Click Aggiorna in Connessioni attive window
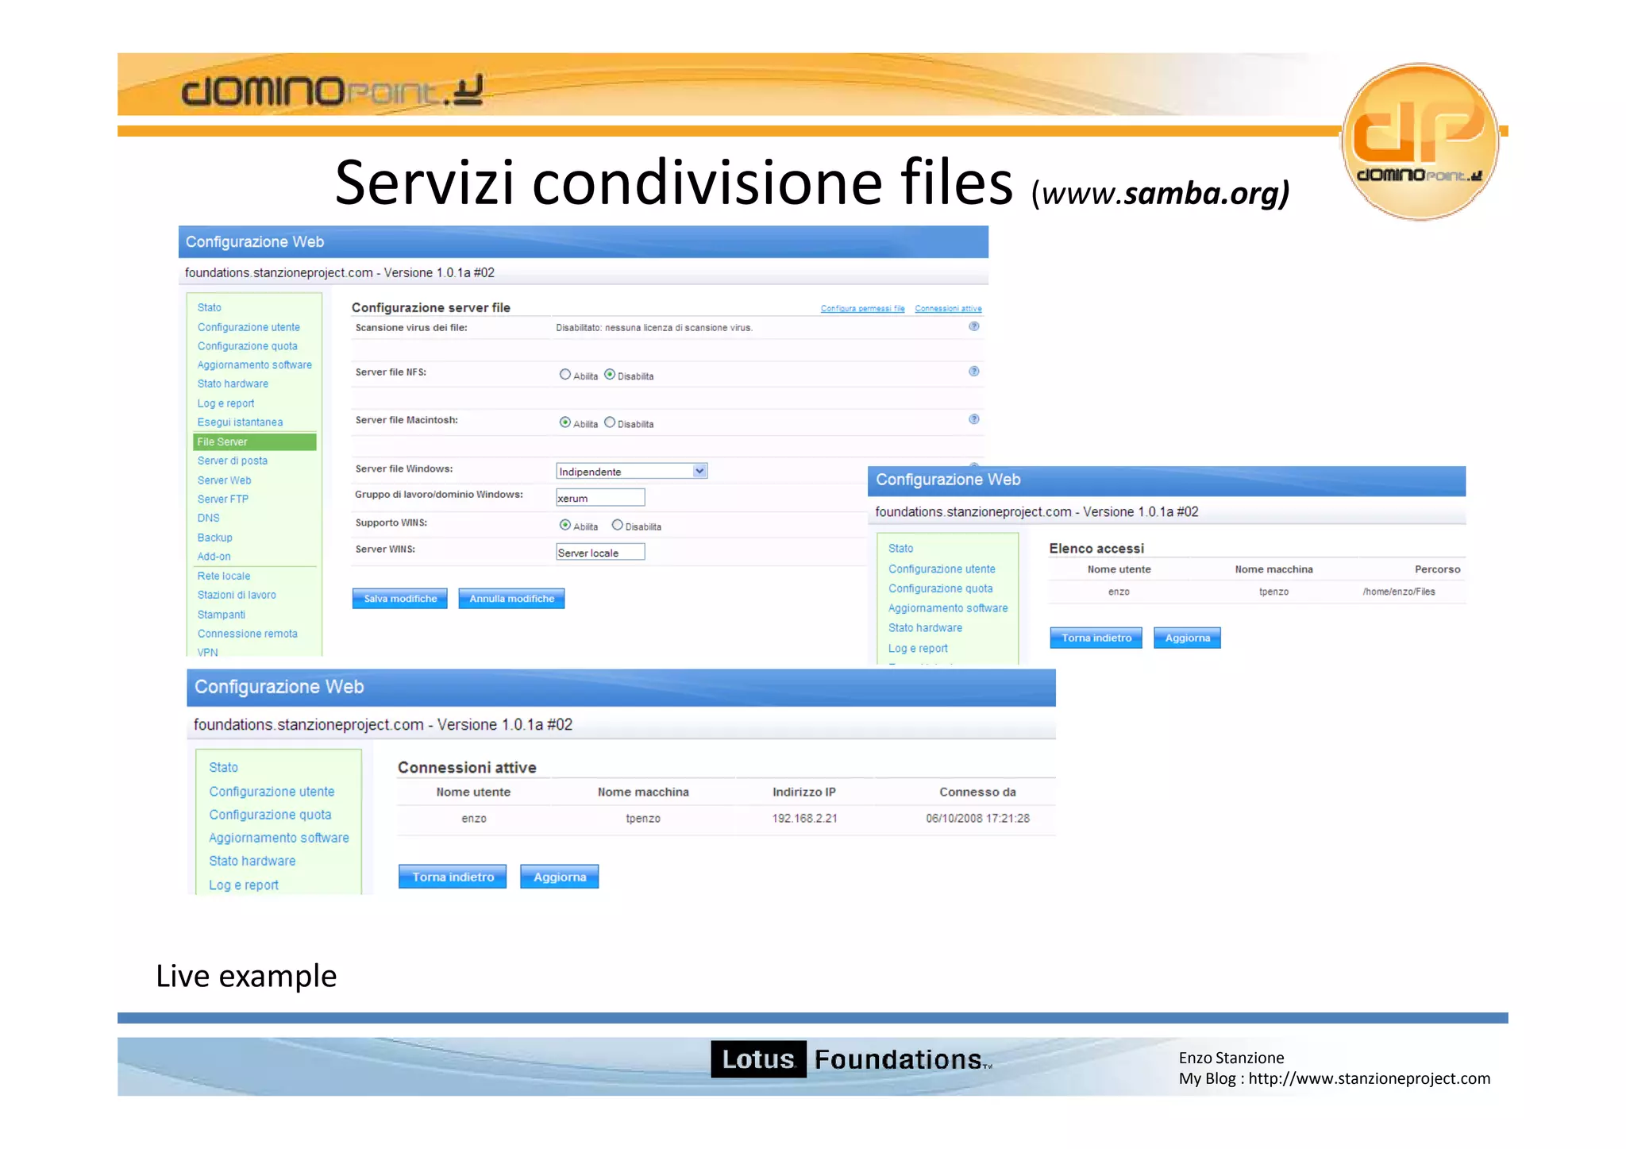 tap(560, 877)
